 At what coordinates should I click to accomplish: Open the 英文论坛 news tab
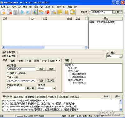click(74, 97)
